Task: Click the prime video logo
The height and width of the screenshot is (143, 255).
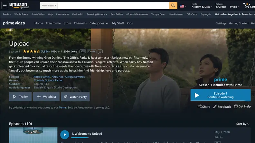Action: pyautogui.click(x=14, y=23)
